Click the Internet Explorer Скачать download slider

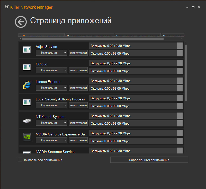tap(136, 88)
